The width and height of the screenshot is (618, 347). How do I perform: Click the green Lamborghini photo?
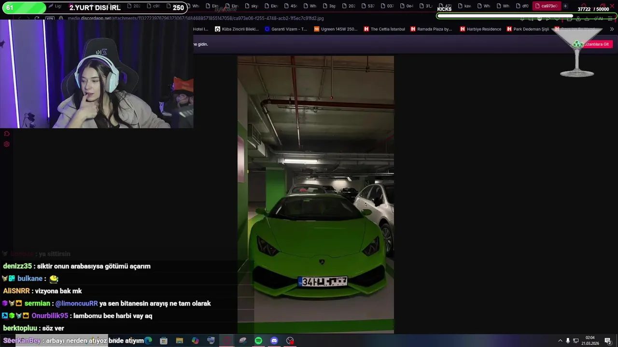(x=316, y=195)
